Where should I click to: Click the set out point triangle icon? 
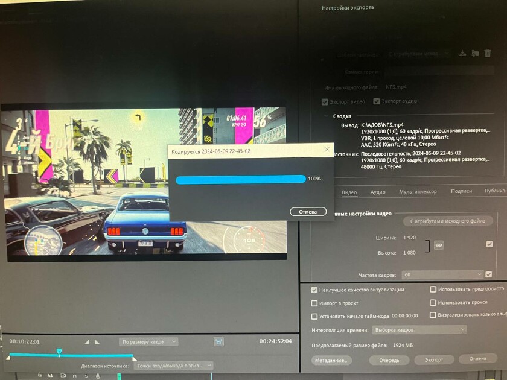click(97, 342)
